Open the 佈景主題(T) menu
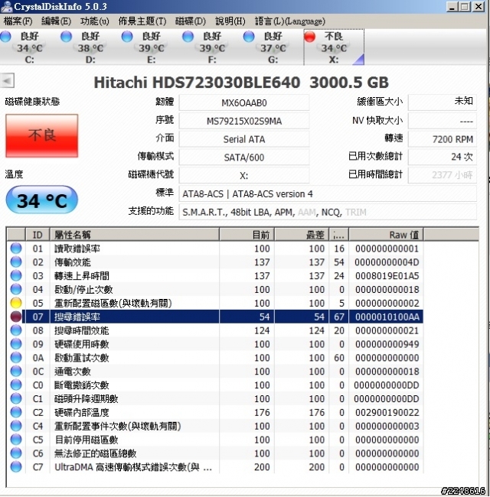This screenshot has width=490, height=497. click(x=142, y=21)
